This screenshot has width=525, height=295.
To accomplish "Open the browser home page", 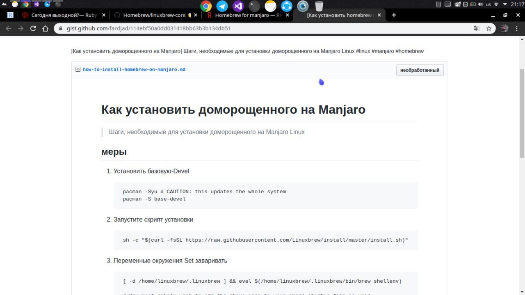I will pyautogui.click(x=46, y=29).
